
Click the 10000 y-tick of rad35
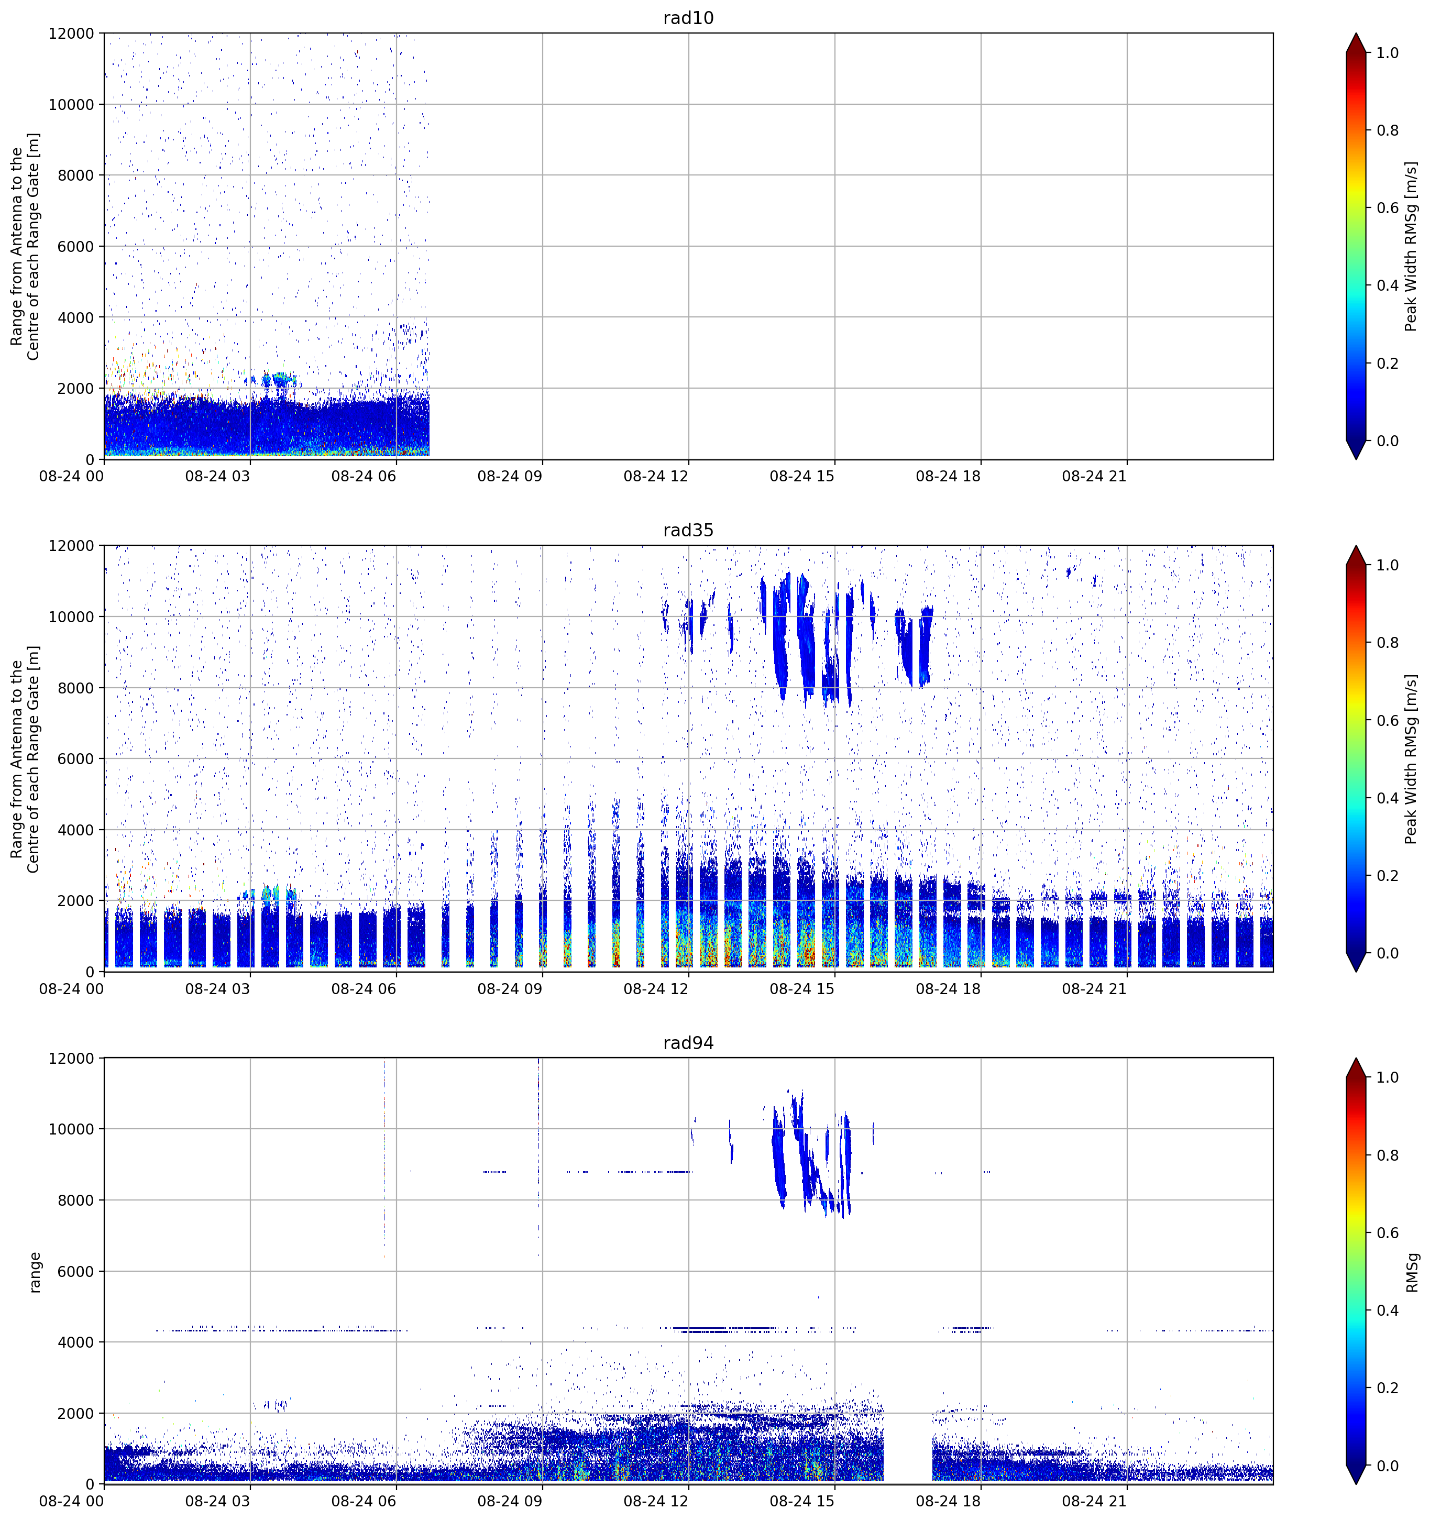[71, 617]
